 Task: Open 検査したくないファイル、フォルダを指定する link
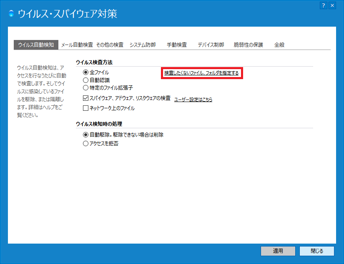201,73
